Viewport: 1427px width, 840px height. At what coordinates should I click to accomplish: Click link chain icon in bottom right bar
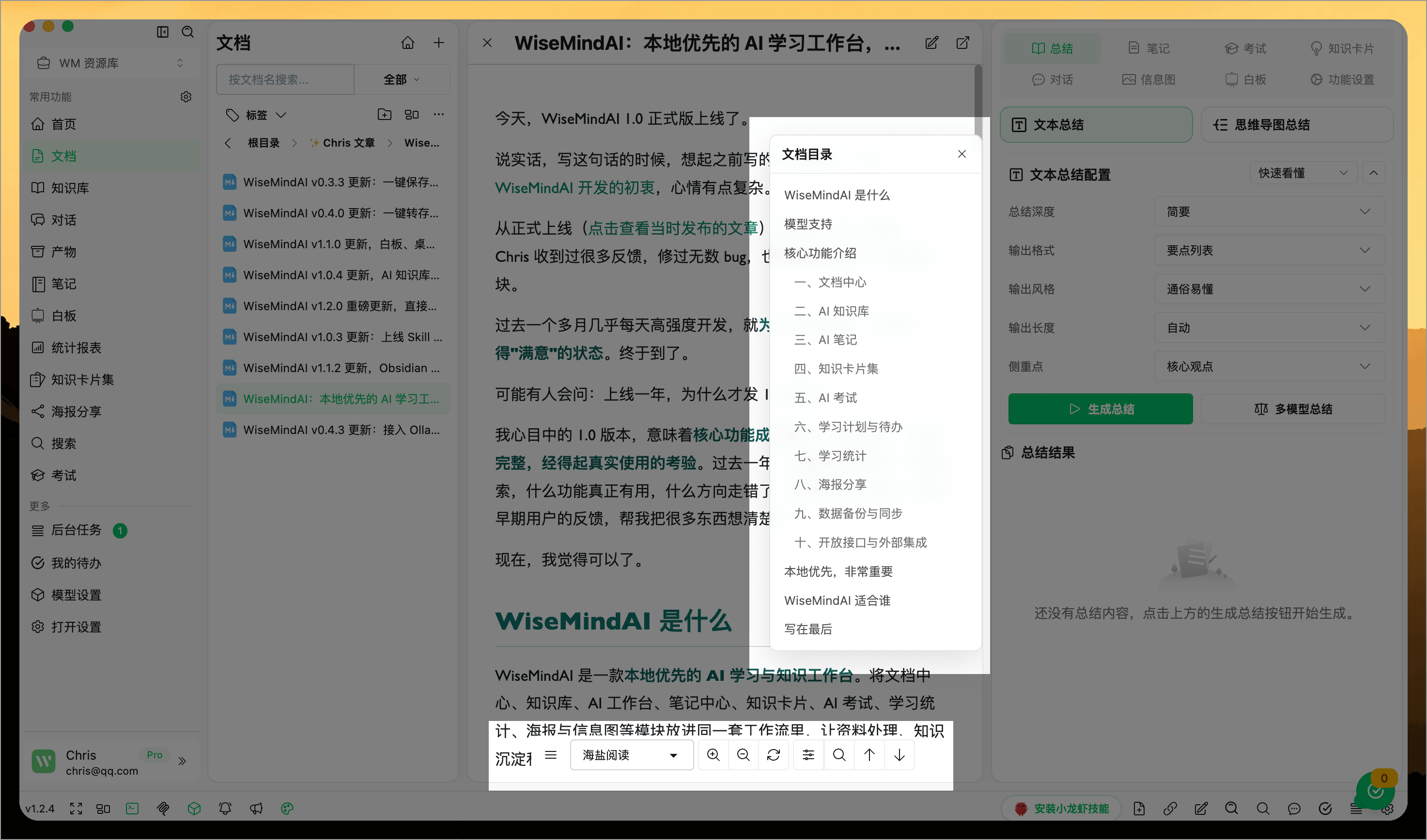pyautogui.click(x=1170, y=808)
